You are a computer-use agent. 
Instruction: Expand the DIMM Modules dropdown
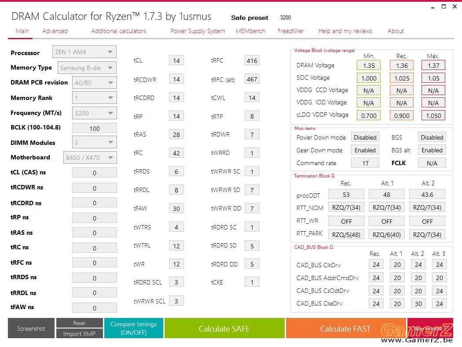pos(94,142)
